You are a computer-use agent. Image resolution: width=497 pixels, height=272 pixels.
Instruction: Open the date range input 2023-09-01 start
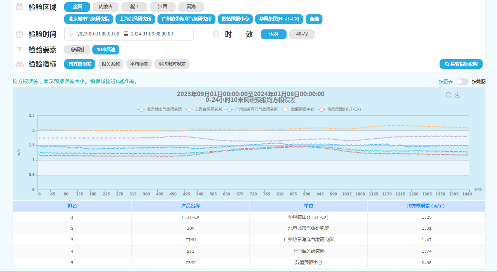(98, 34)
